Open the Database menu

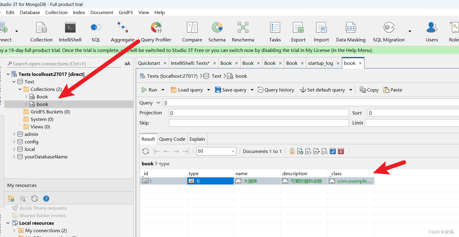[30, 12]
